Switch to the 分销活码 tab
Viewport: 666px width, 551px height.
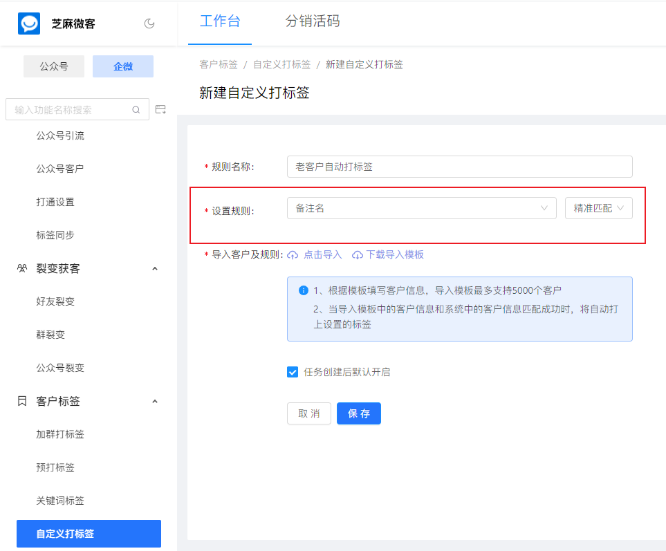point(313,21)
